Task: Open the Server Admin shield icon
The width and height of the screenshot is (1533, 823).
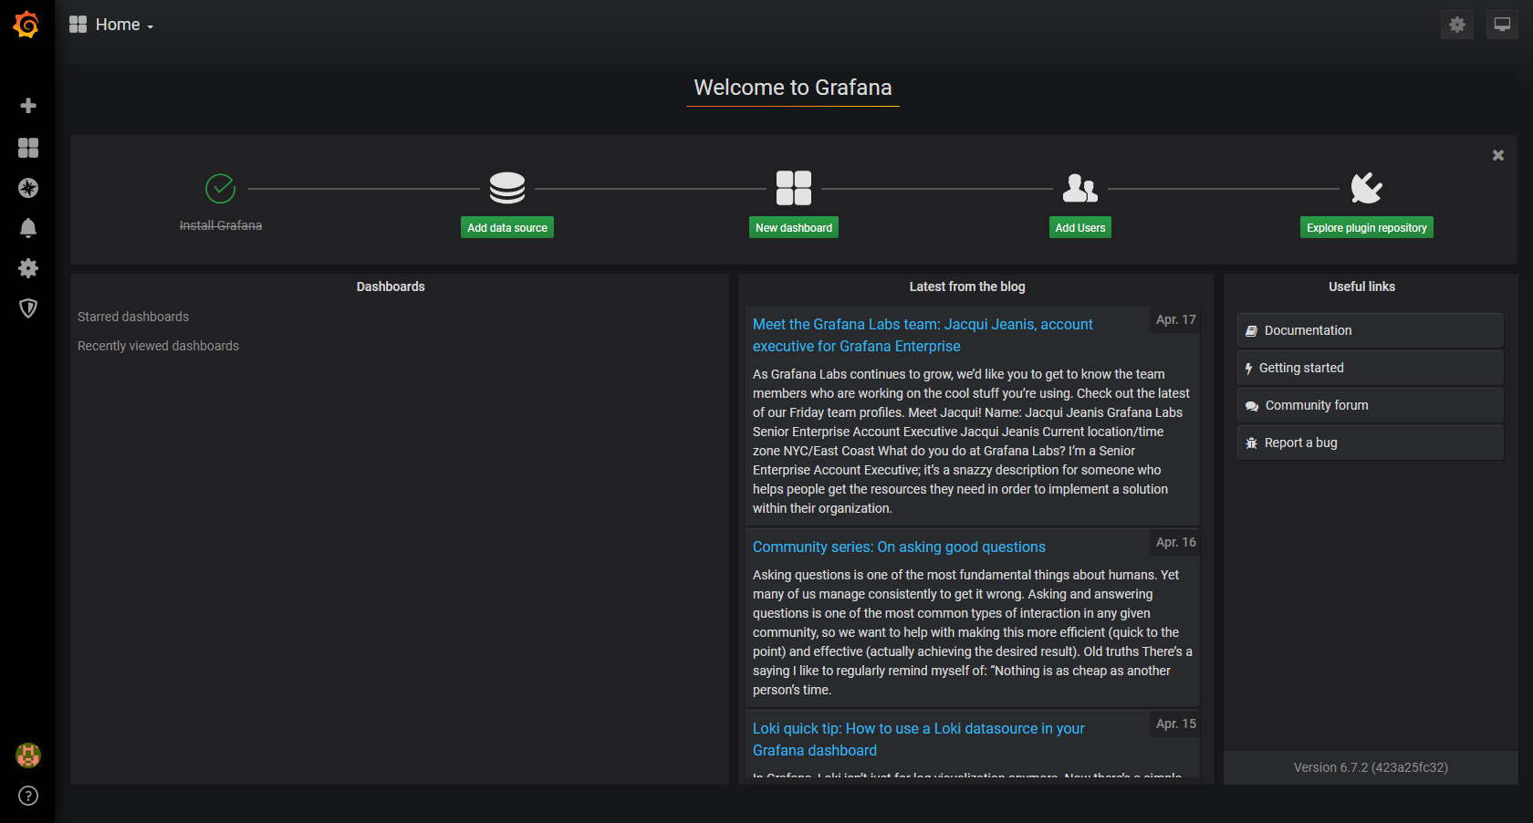Action: click(28, 308)
